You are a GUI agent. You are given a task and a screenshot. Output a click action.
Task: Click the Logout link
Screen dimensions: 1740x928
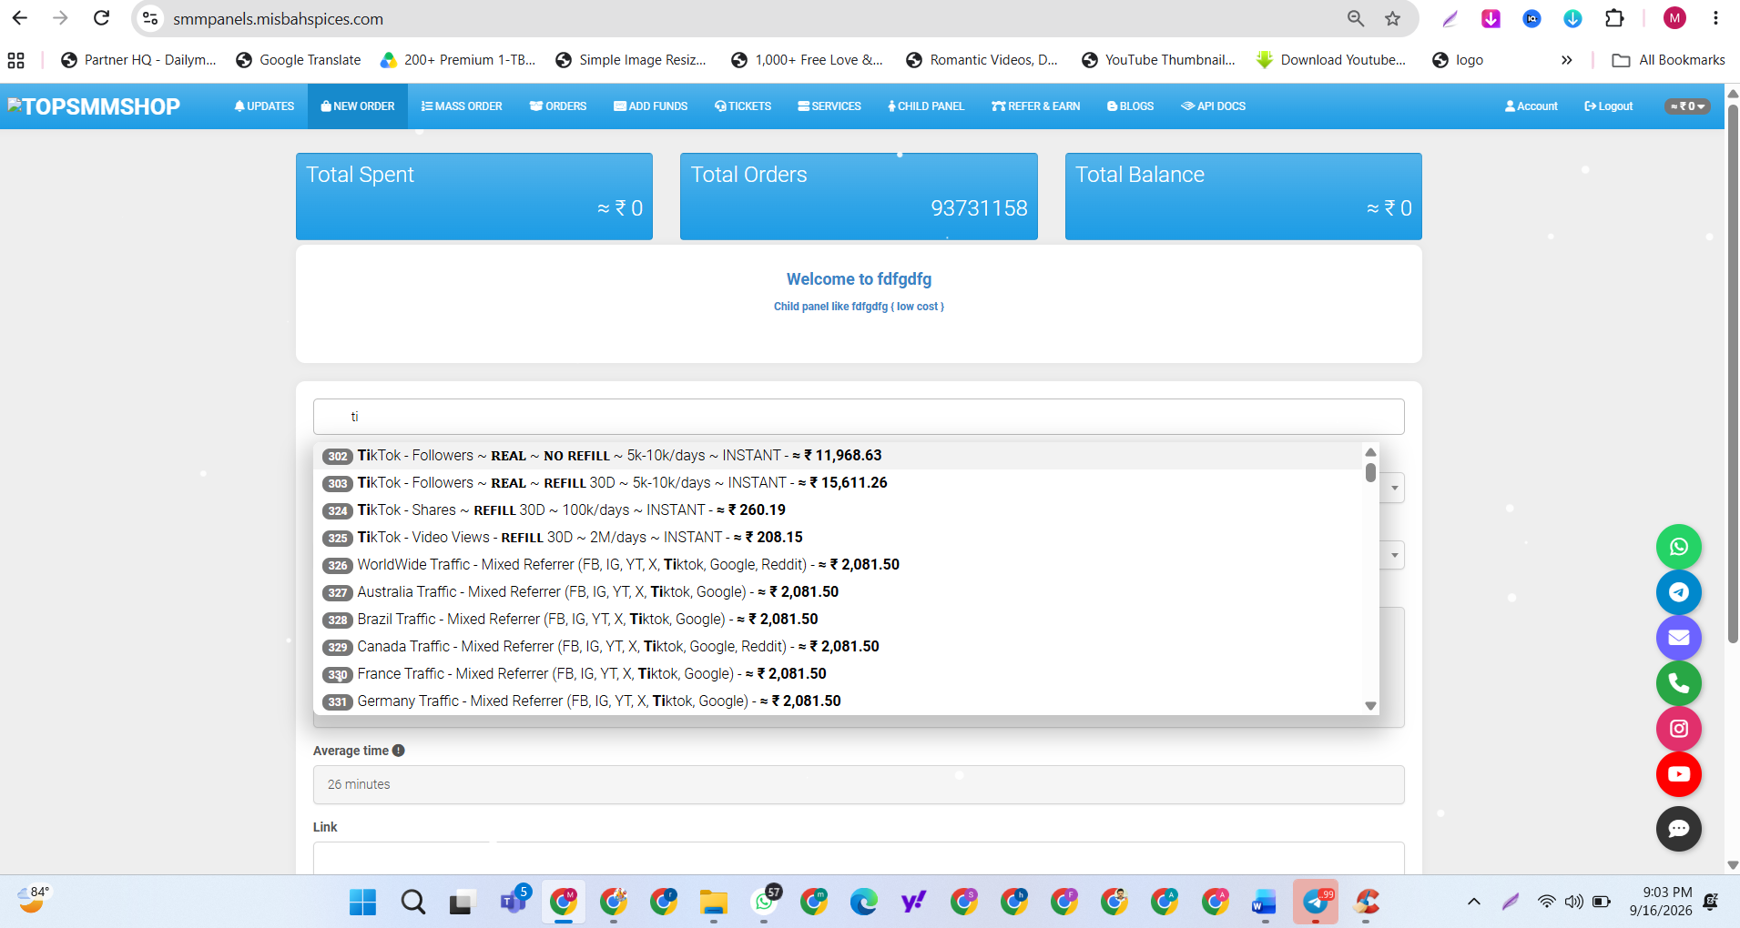[1608, 106]
